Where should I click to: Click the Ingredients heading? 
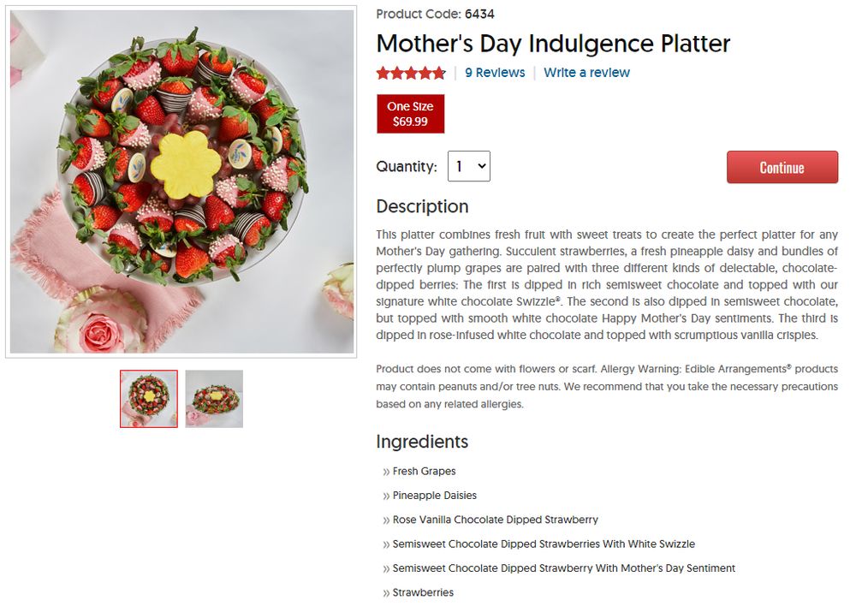coord(422,442)
